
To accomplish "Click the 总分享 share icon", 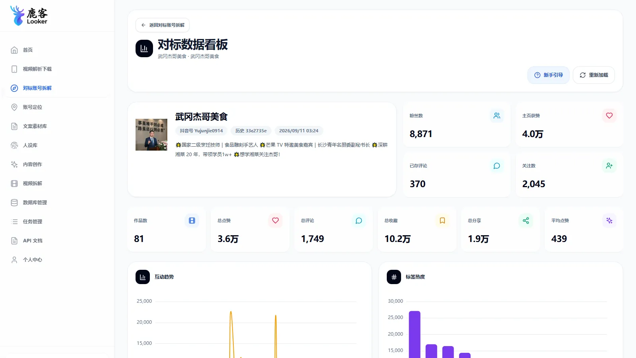I will pyautogui.click(x=526, y=221).
